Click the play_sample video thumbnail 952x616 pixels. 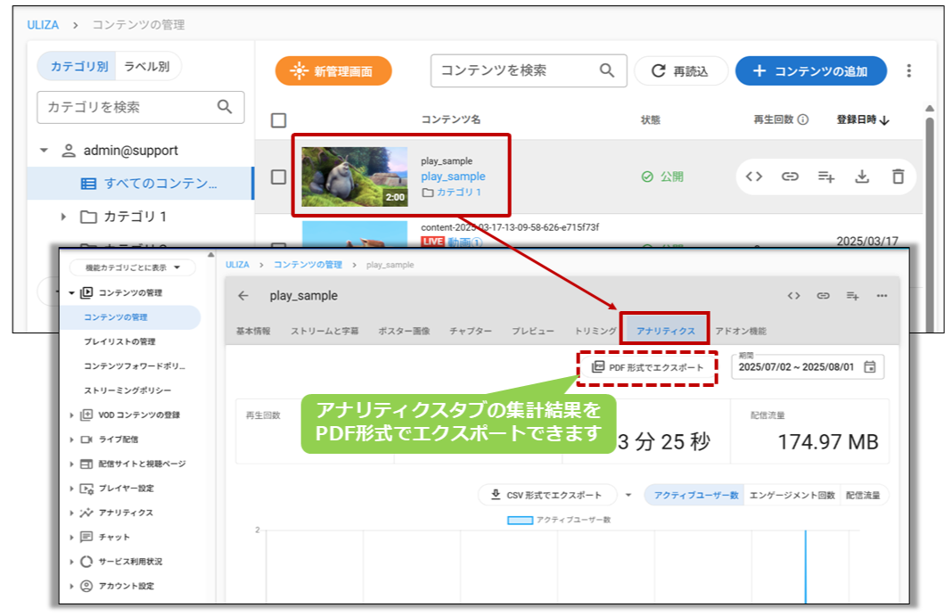tap(355, 177)
